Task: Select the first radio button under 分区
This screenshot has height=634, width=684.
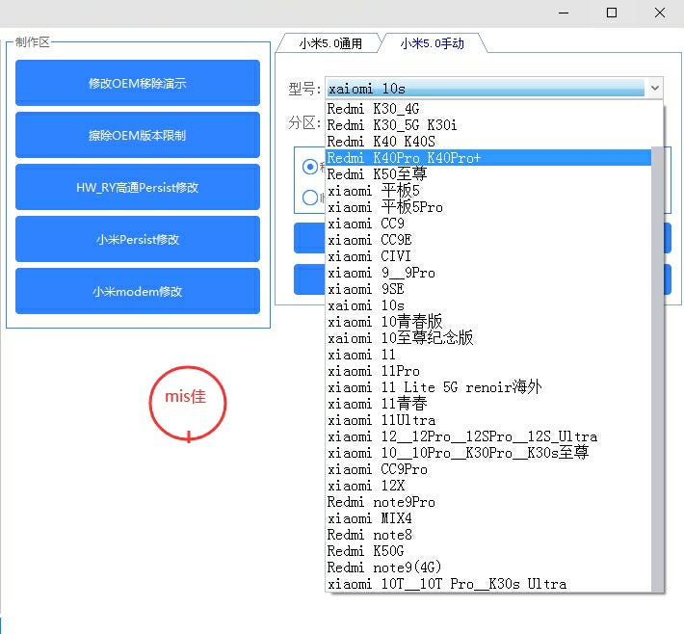Action: (x=309, y=167)
